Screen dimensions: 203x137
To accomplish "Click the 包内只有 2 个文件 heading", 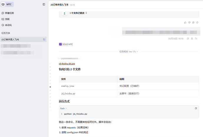I will click(x=70, y=69).
